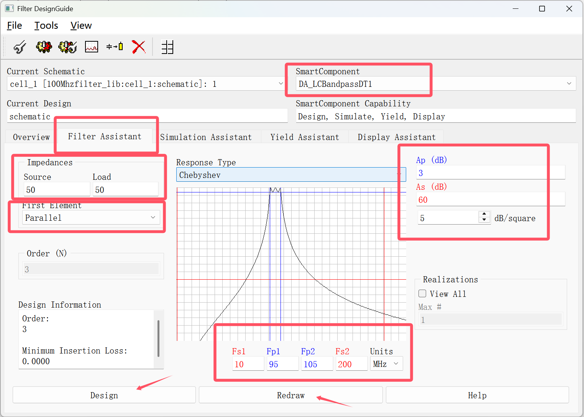
Task: Click the graph display toolbar icon
Action: [x=92, y=47]
